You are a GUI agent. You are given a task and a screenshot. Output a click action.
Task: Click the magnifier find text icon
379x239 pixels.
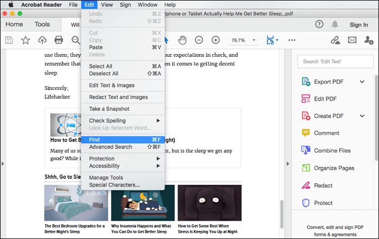[x=76, y=40]
